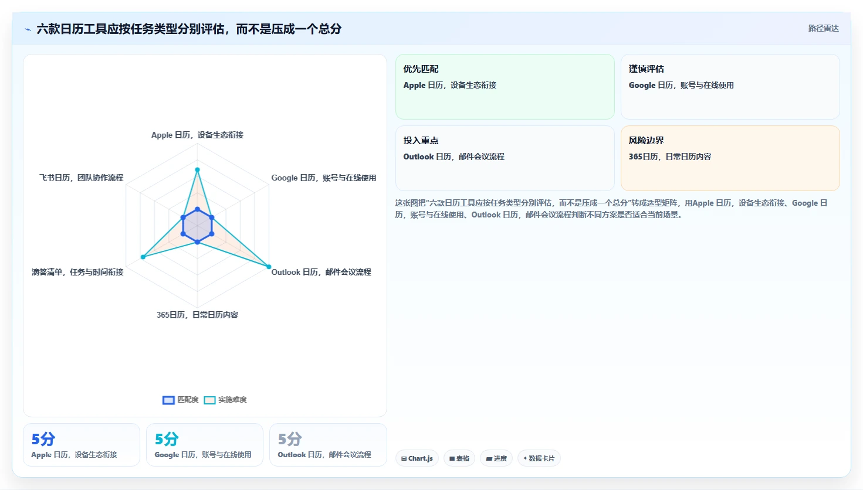Open the 风险边界 card

[x=730, y=158]
